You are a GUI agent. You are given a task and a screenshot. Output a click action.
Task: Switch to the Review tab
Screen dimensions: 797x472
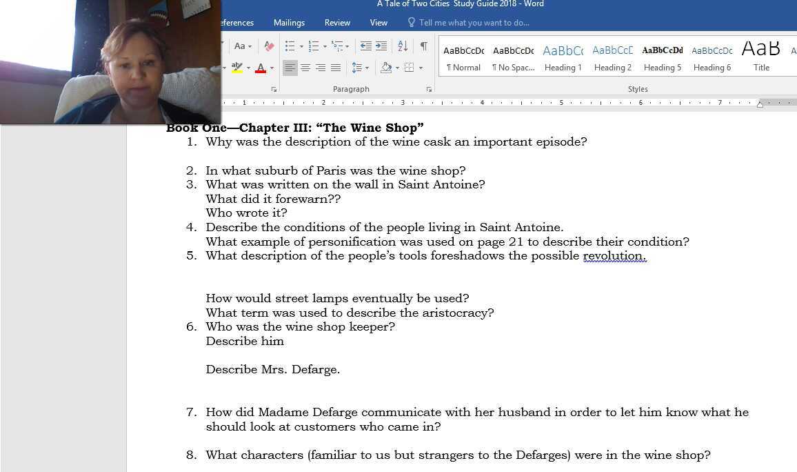(337, 22)
